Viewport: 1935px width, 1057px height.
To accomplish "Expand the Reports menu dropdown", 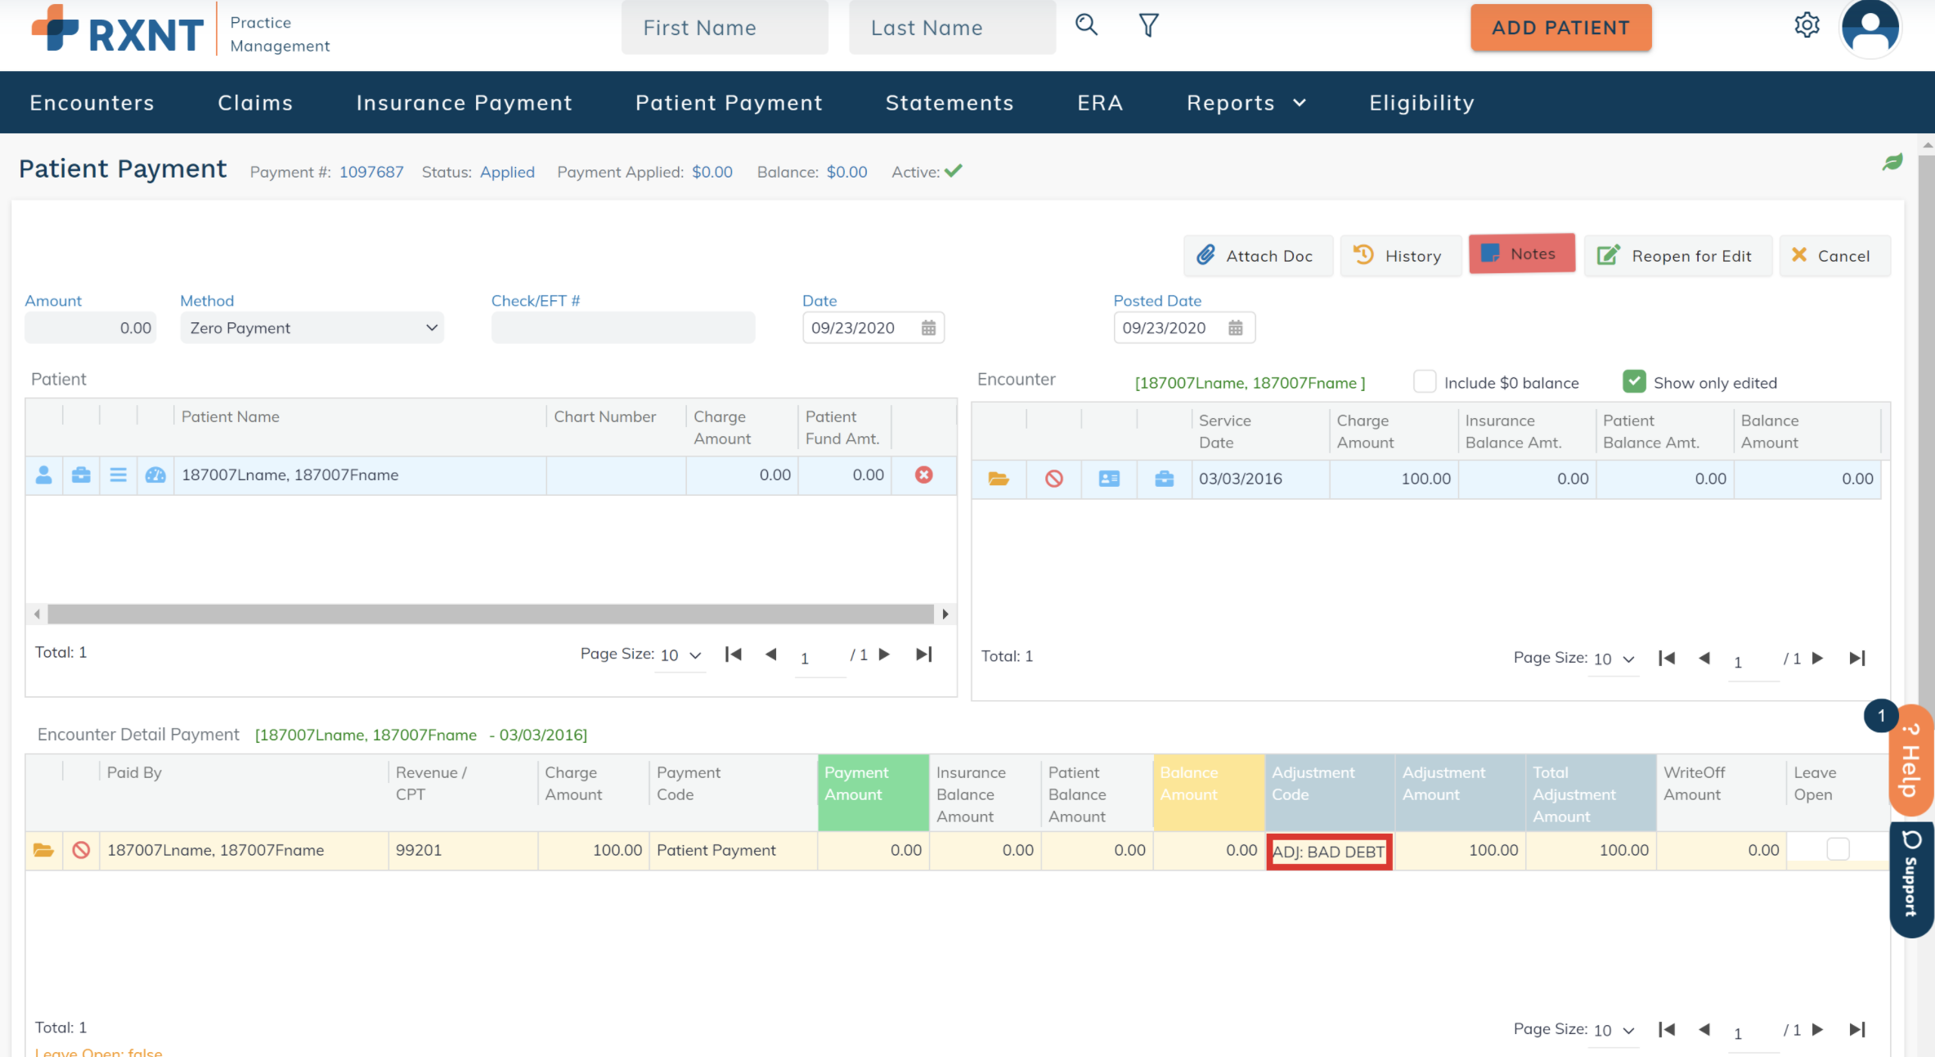I will tap(1246, 103).
